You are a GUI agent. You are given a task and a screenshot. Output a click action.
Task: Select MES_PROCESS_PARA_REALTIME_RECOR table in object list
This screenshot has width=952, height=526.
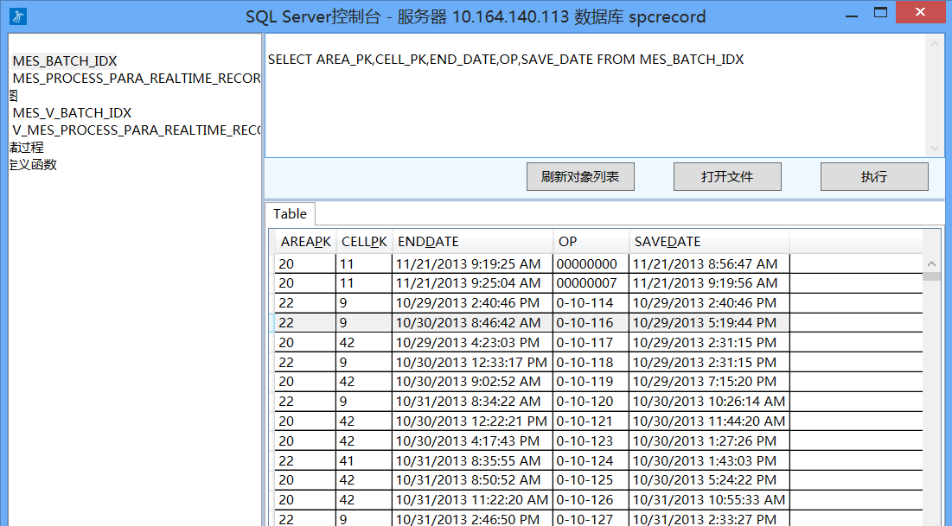point(137,79)
